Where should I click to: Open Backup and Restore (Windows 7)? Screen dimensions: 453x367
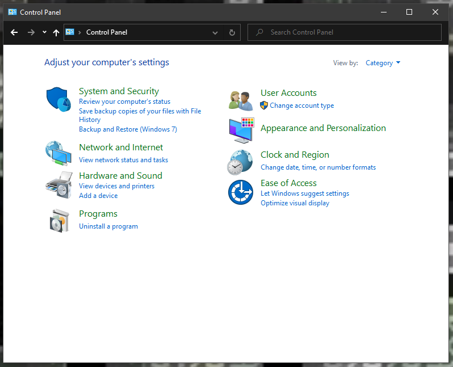[x=128, y=129]
